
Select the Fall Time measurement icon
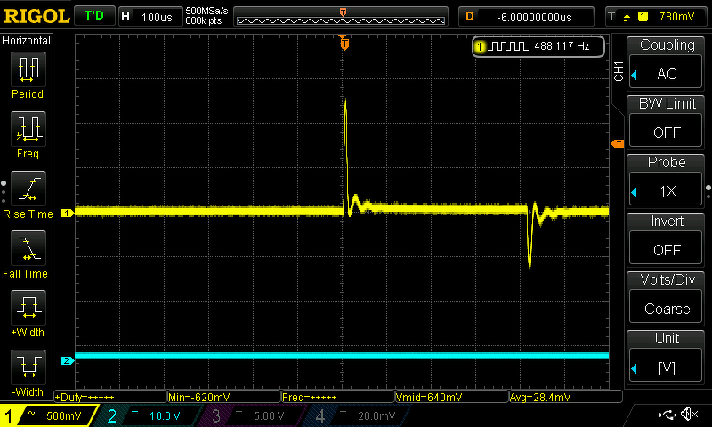28,248
